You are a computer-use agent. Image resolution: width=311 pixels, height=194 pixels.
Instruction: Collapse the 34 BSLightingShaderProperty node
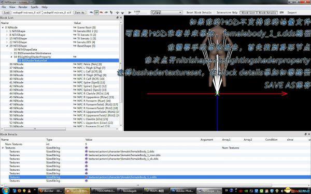tap(11, 57)
